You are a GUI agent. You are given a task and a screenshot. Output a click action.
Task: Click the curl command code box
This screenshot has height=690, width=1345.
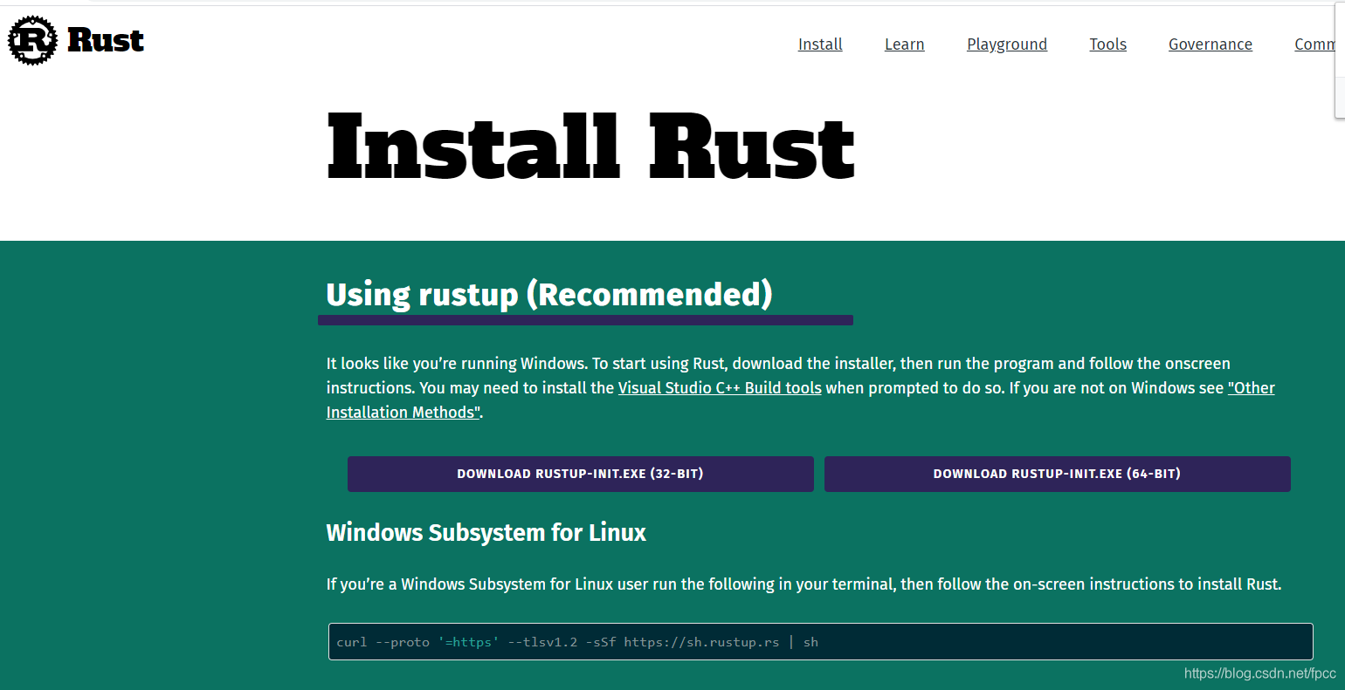pyautogui.click(x=821, y=642)
